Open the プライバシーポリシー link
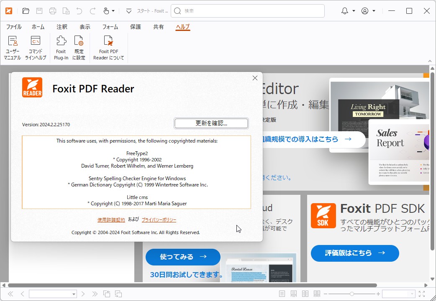Screen dimensions: 436x301 coord(158,219)
